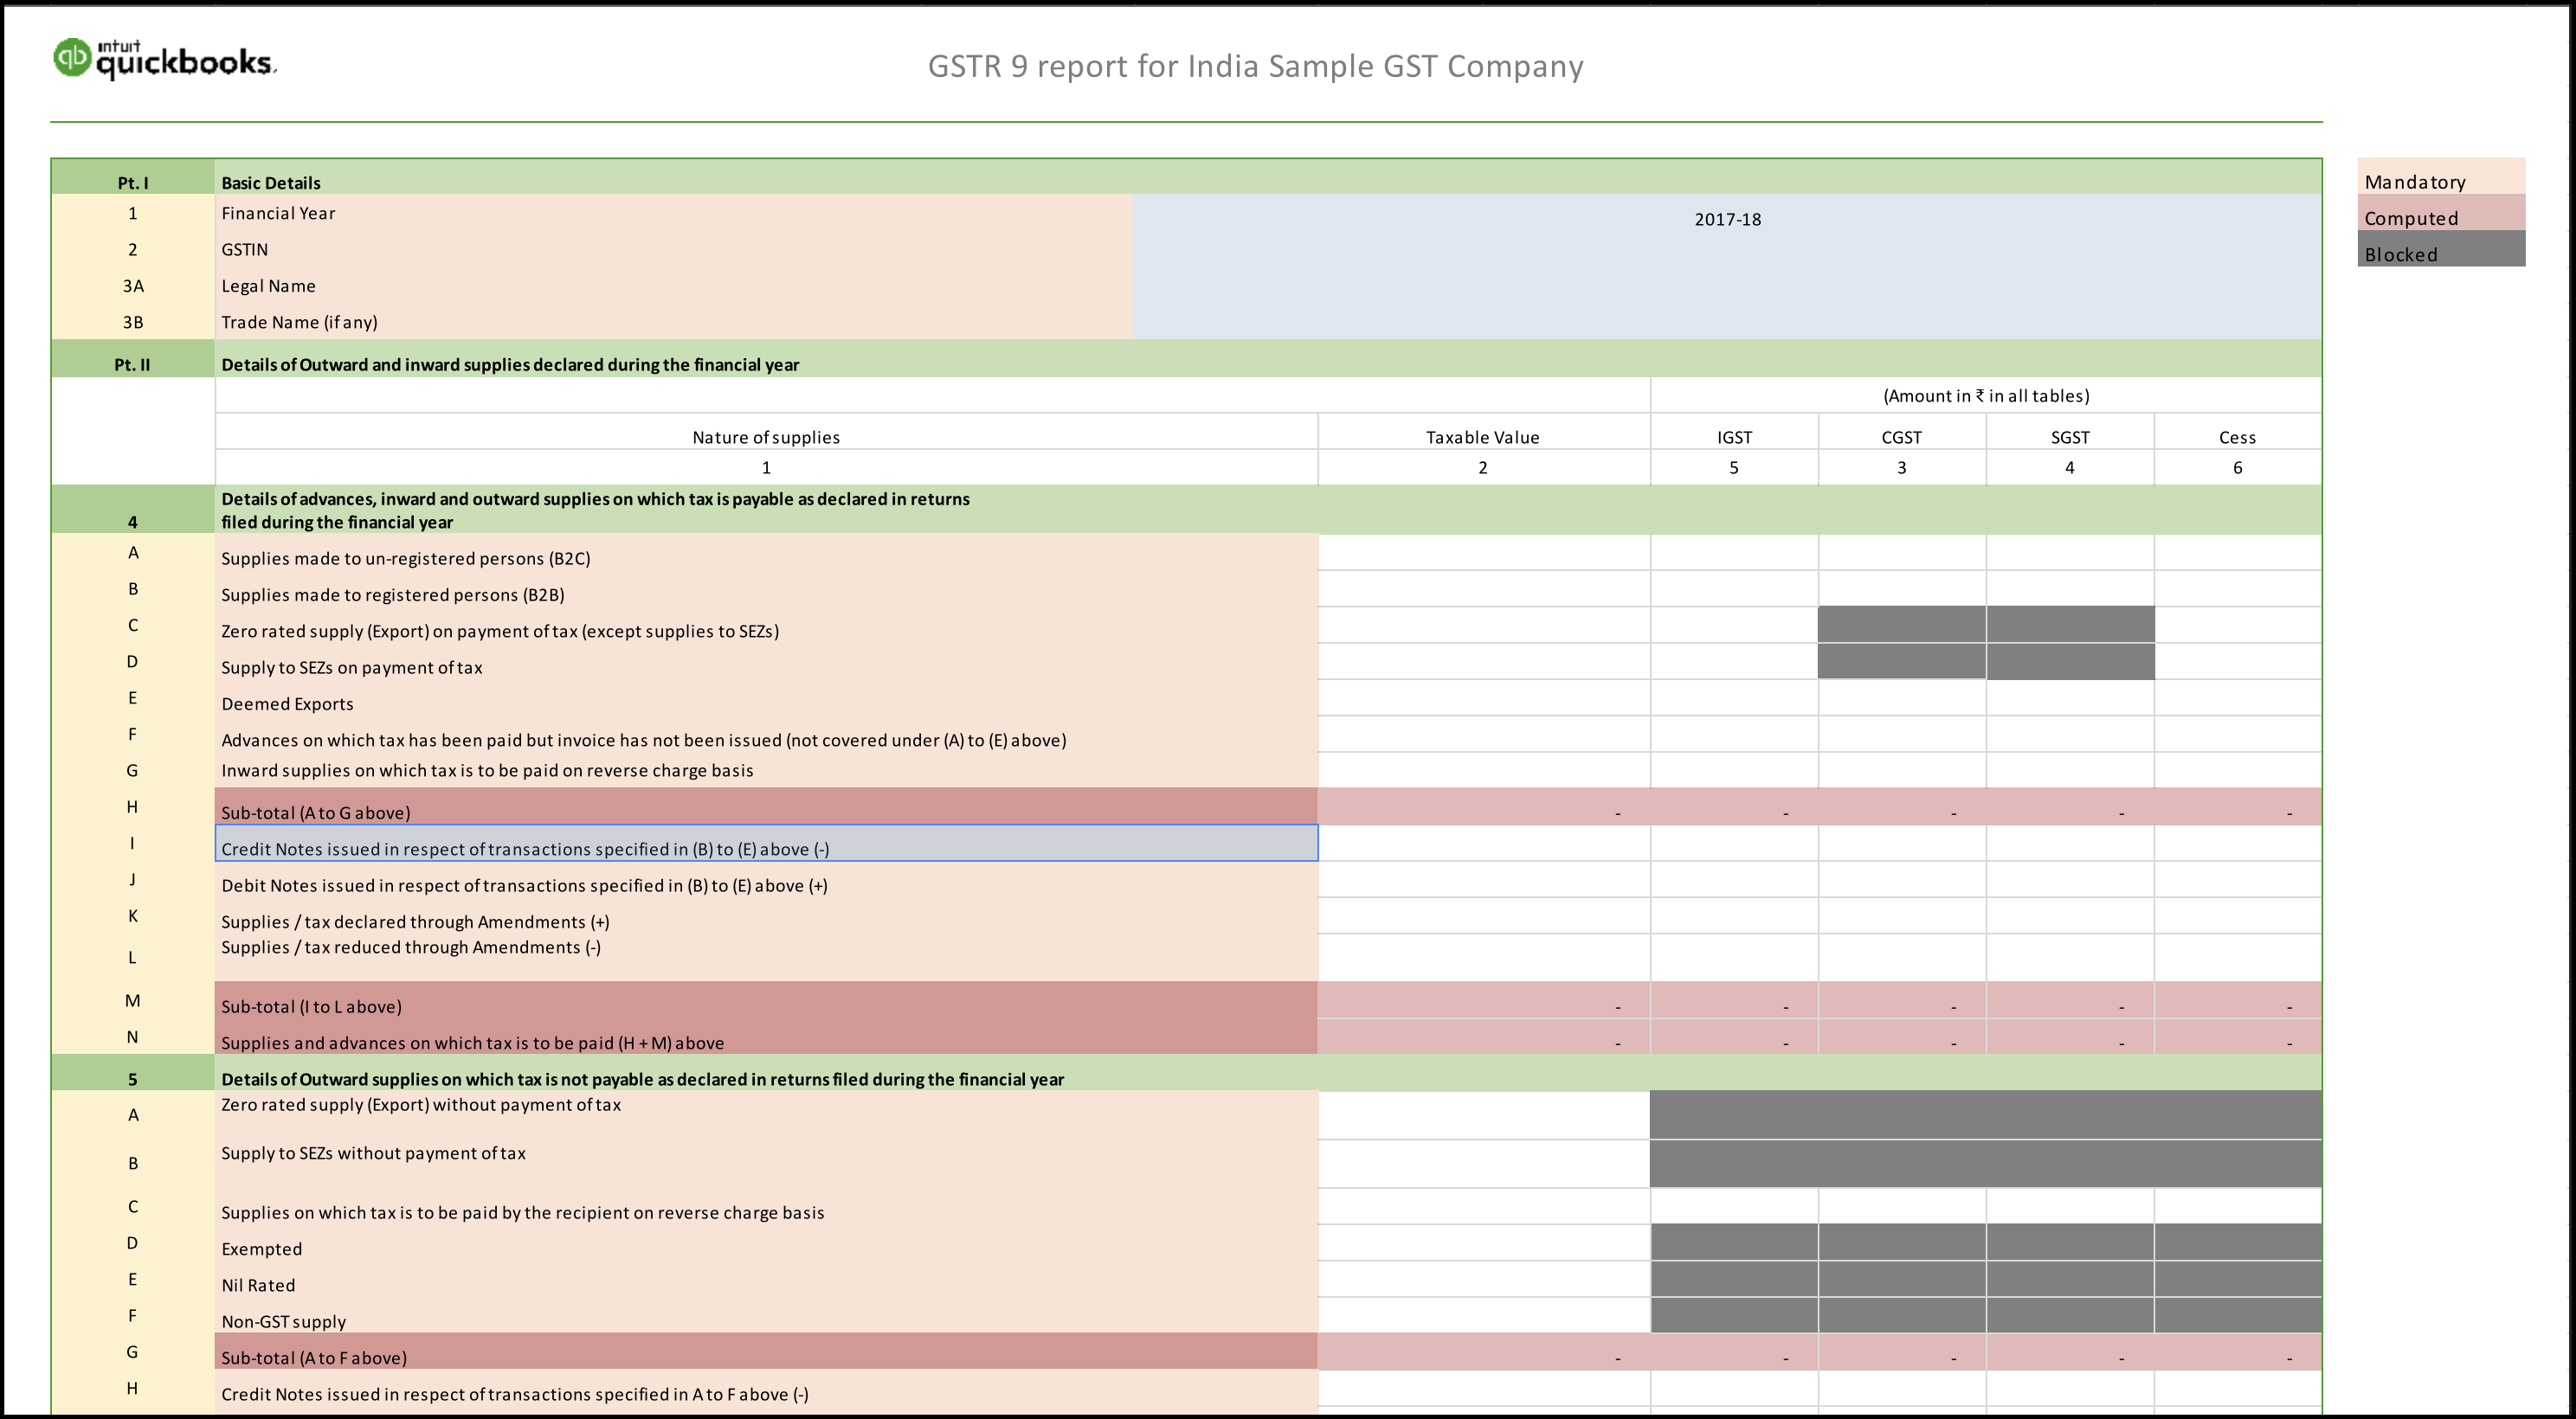Image resolution: width=2576 pixels, height=1419 pixels.
Task: Click the Cess column header
Action: 2238,432
